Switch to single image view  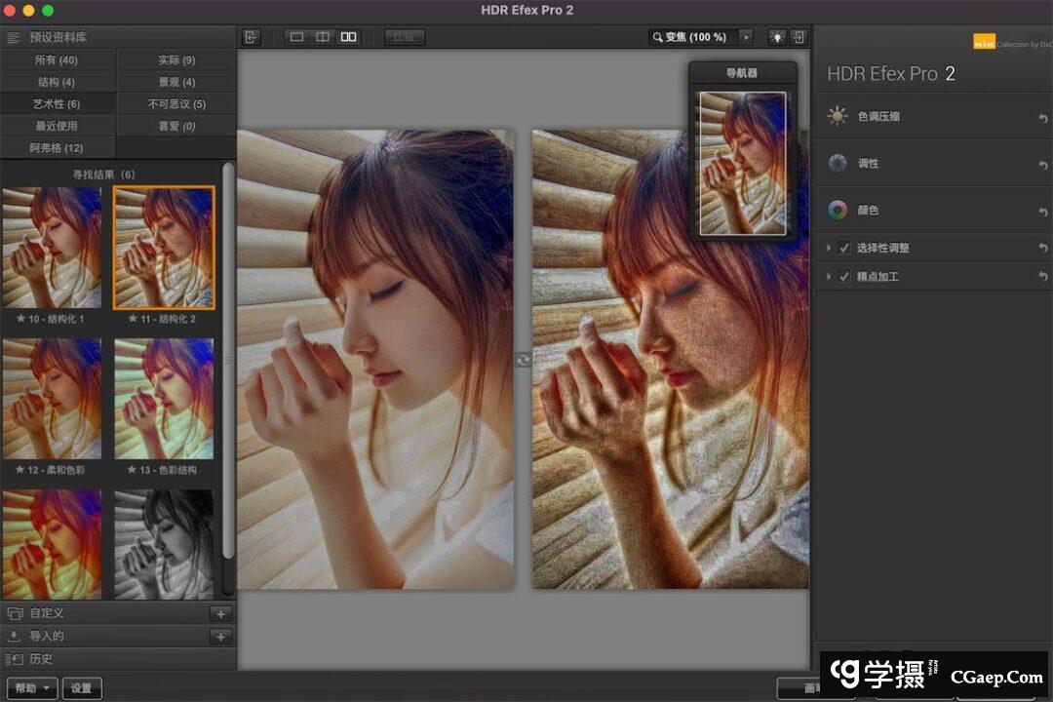tap(297, 37)
